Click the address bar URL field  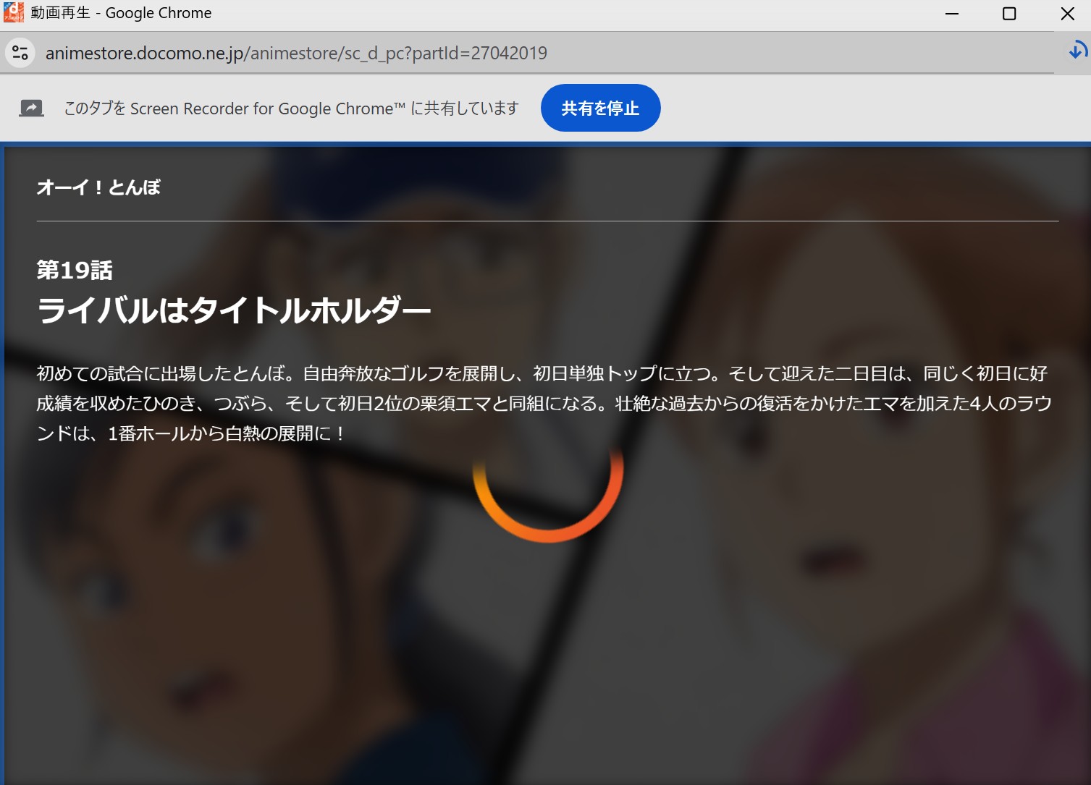[297, 53]
